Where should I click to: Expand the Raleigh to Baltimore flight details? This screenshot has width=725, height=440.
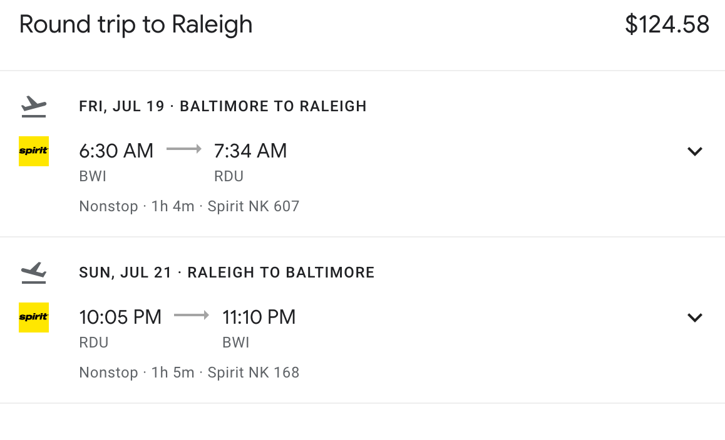point(695,317)
